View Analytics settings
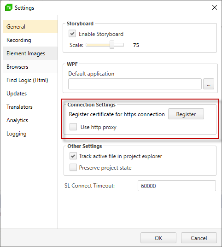The image size is (222, 247). pyautogui.click(x=30, y=120)
